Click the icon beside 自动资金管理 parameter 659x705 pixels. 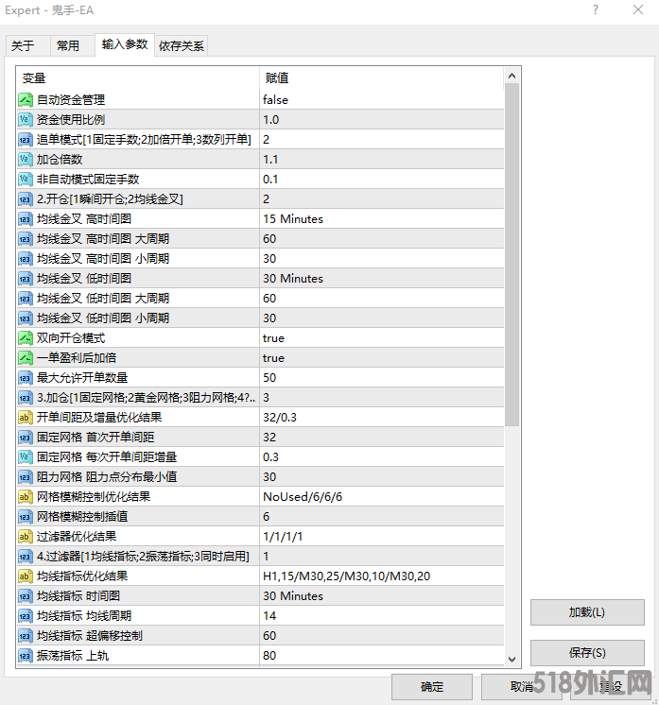tap(26, 99)
